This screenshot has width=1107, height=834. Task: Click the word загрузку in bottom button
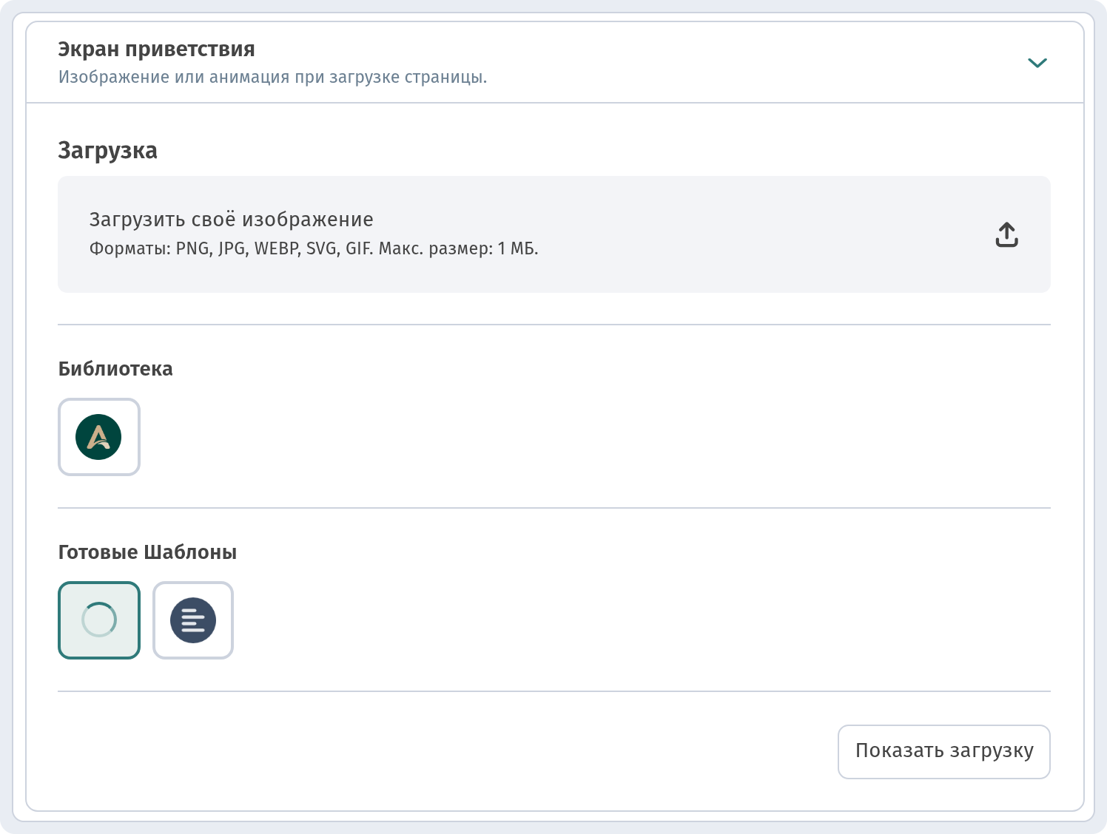(992, 752)
